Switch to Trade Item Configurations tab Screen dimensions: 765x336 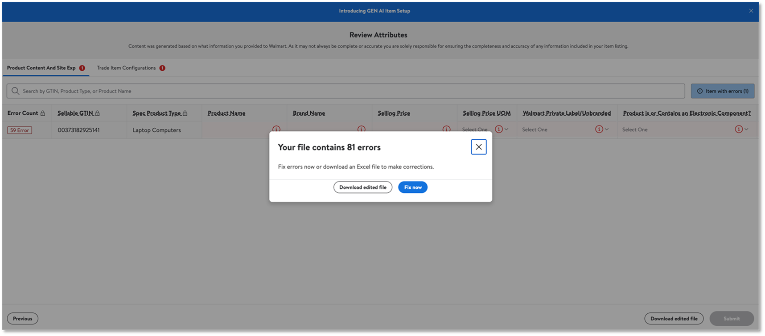pos(131,68)
